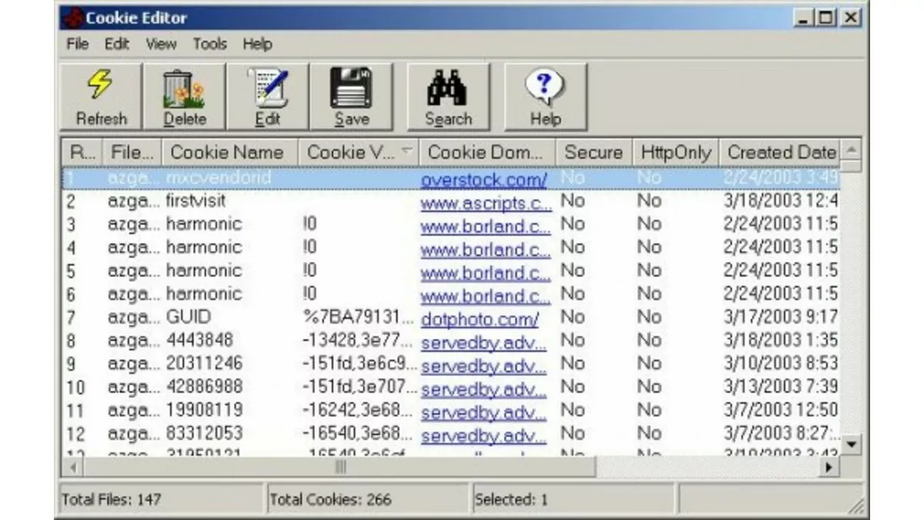
Task: Open the Tools menu
Action: click(x=210, y=44)
